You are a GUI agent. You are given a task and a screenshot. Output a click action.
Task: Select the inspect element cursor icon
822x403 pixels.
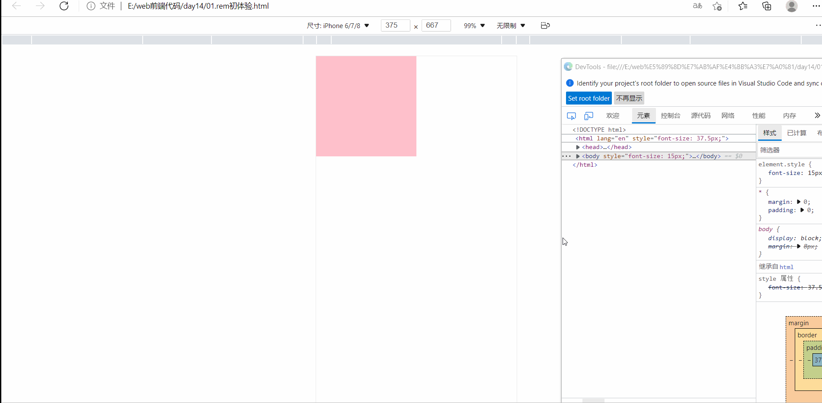point(571,115)
